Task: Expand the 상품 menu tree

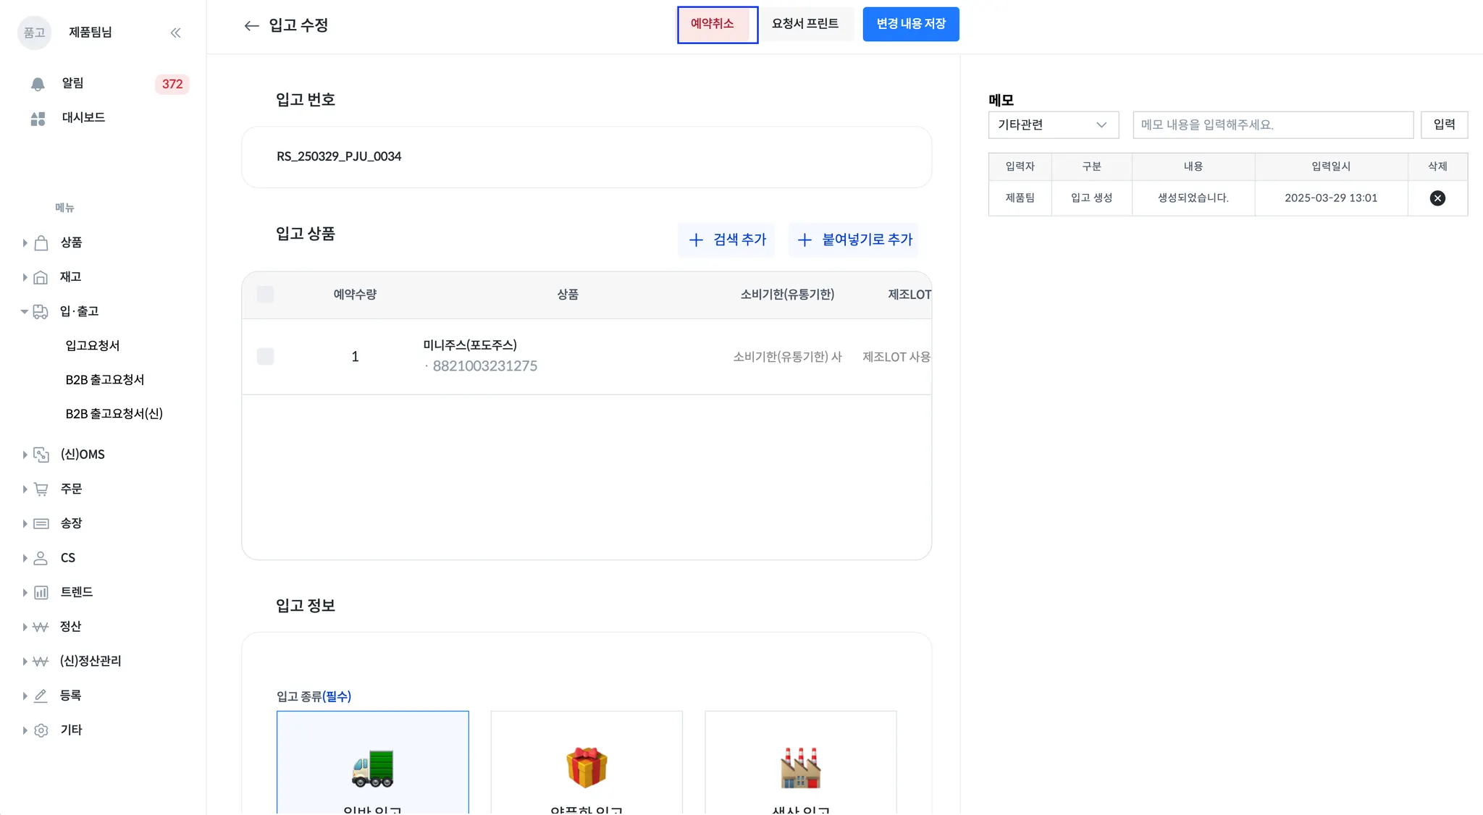Action: tap(25, 243)
